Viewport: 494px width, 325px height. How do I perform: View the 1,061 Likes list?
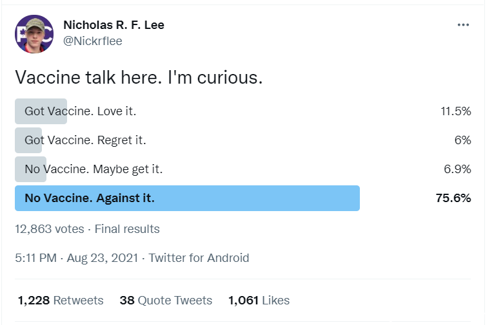click(259, 301)
